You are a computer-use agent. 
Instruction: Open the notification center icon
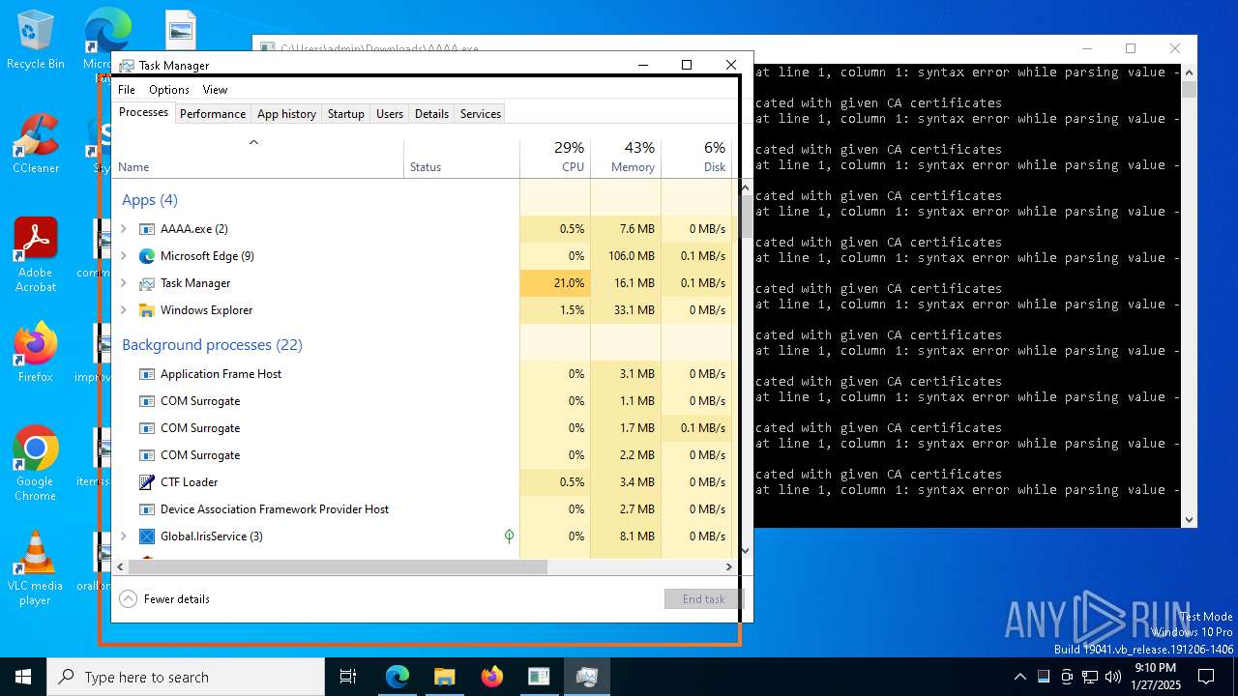coord(1206,677)
